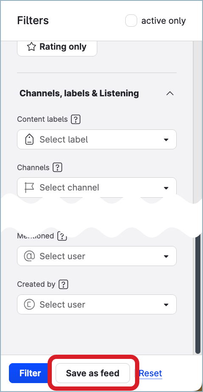
Task: Click the star icon on Rating only
Action: (31, 47)
